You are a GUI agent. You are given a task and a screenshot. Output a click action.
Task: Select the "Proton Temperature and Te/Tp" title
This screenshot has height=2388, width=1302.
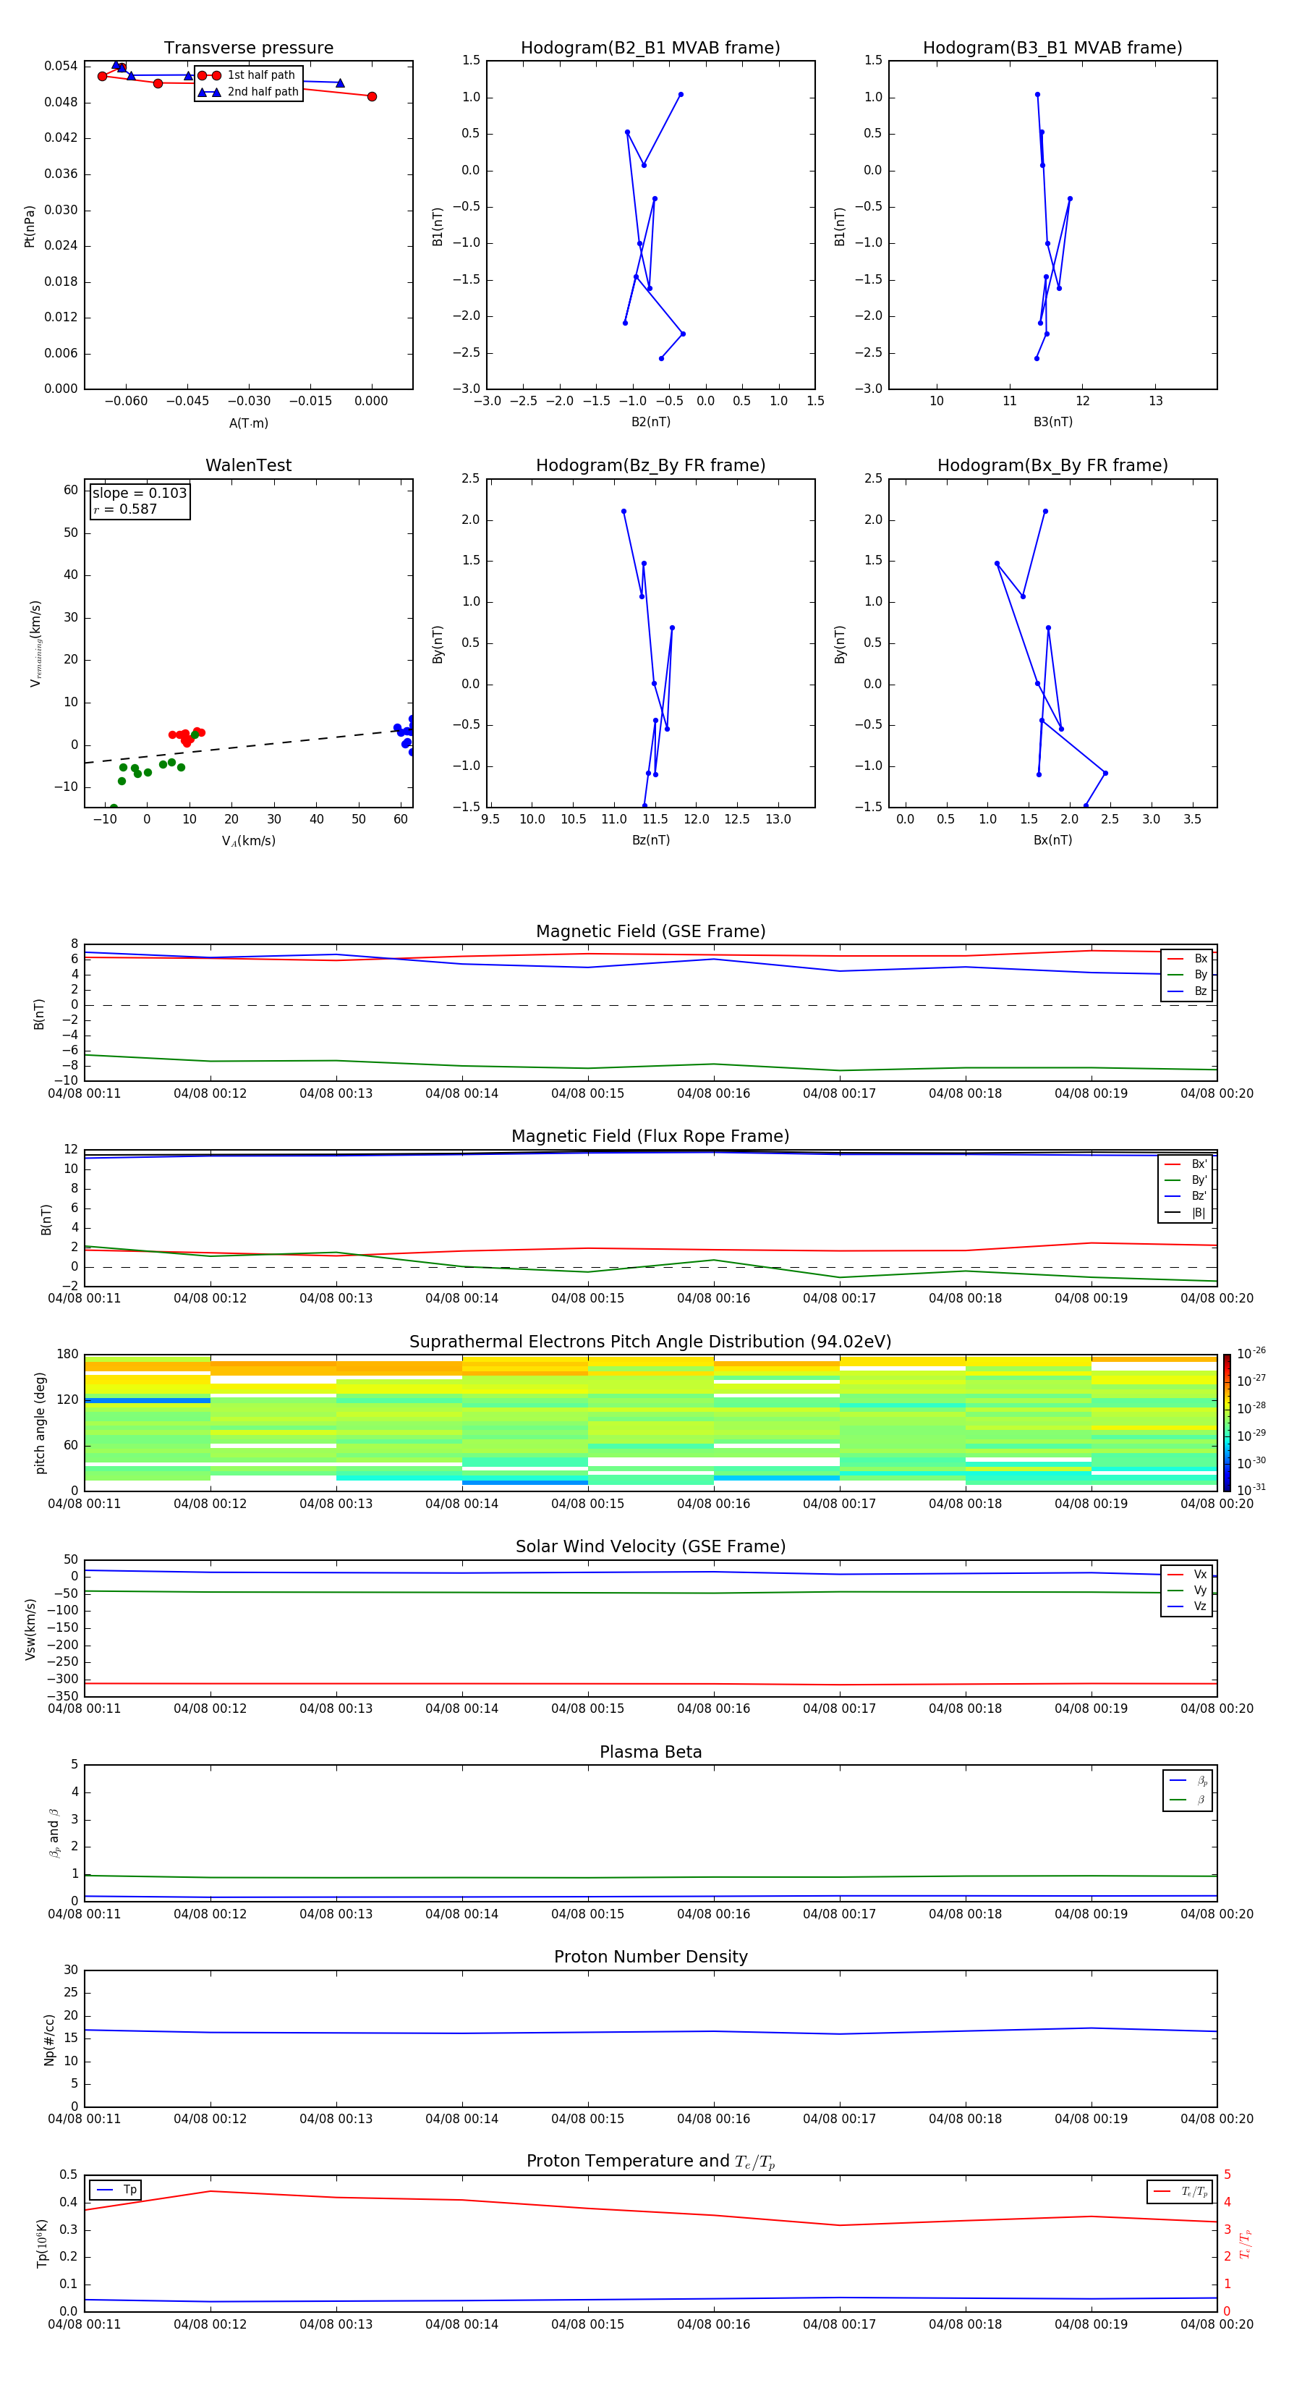[x=650, y=2162]
